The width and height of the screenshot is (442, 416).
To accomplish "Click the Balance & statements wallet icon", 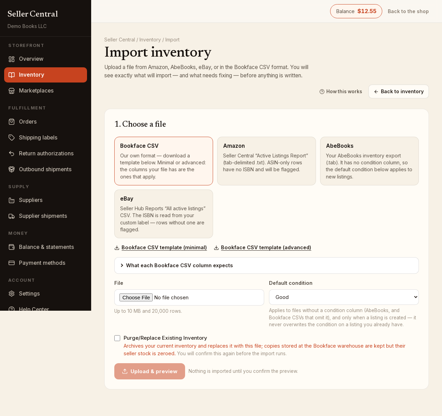I will [x=12, y=247].
